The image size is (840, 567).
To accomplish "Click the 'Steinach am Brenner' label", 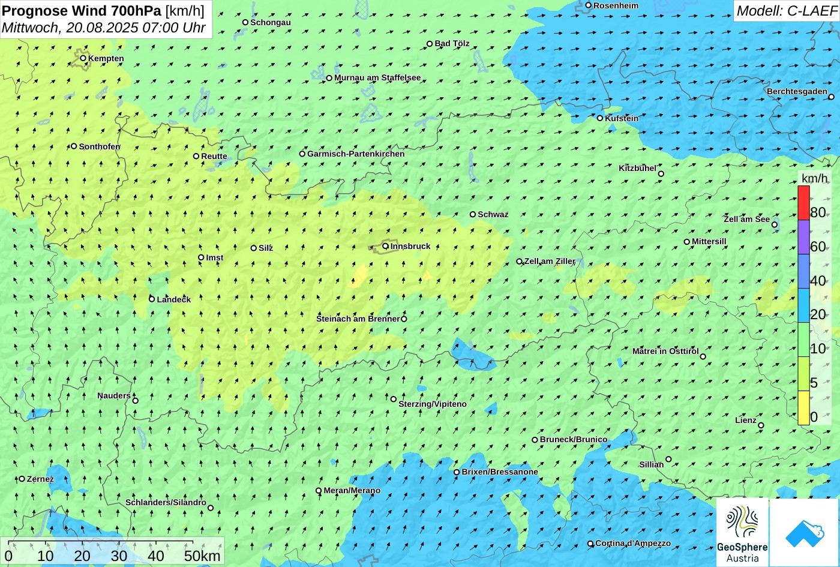I will point(358,319).
